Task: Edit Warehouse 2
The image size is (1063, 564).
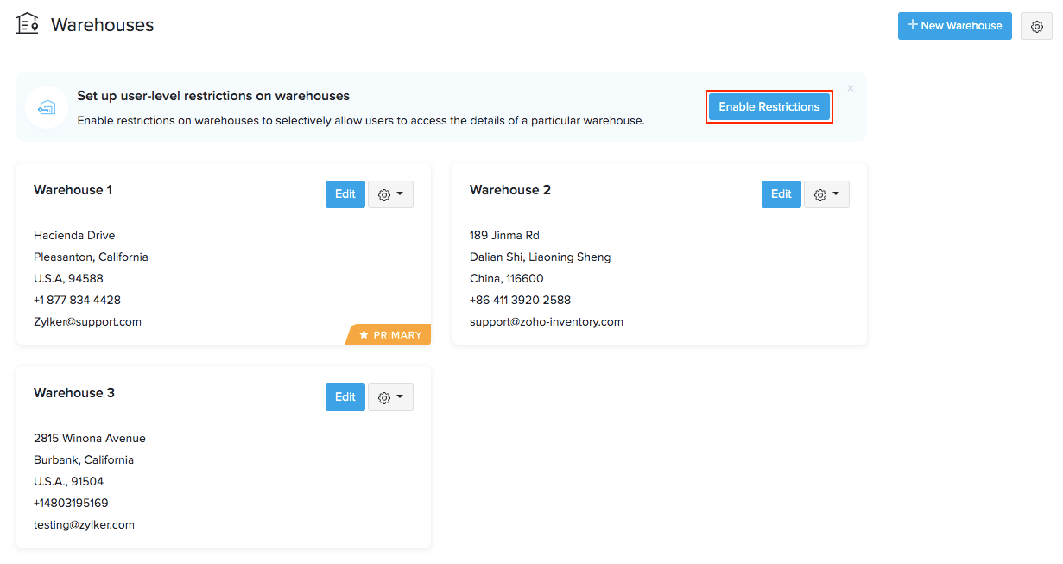Action: [x=781, y=194]
